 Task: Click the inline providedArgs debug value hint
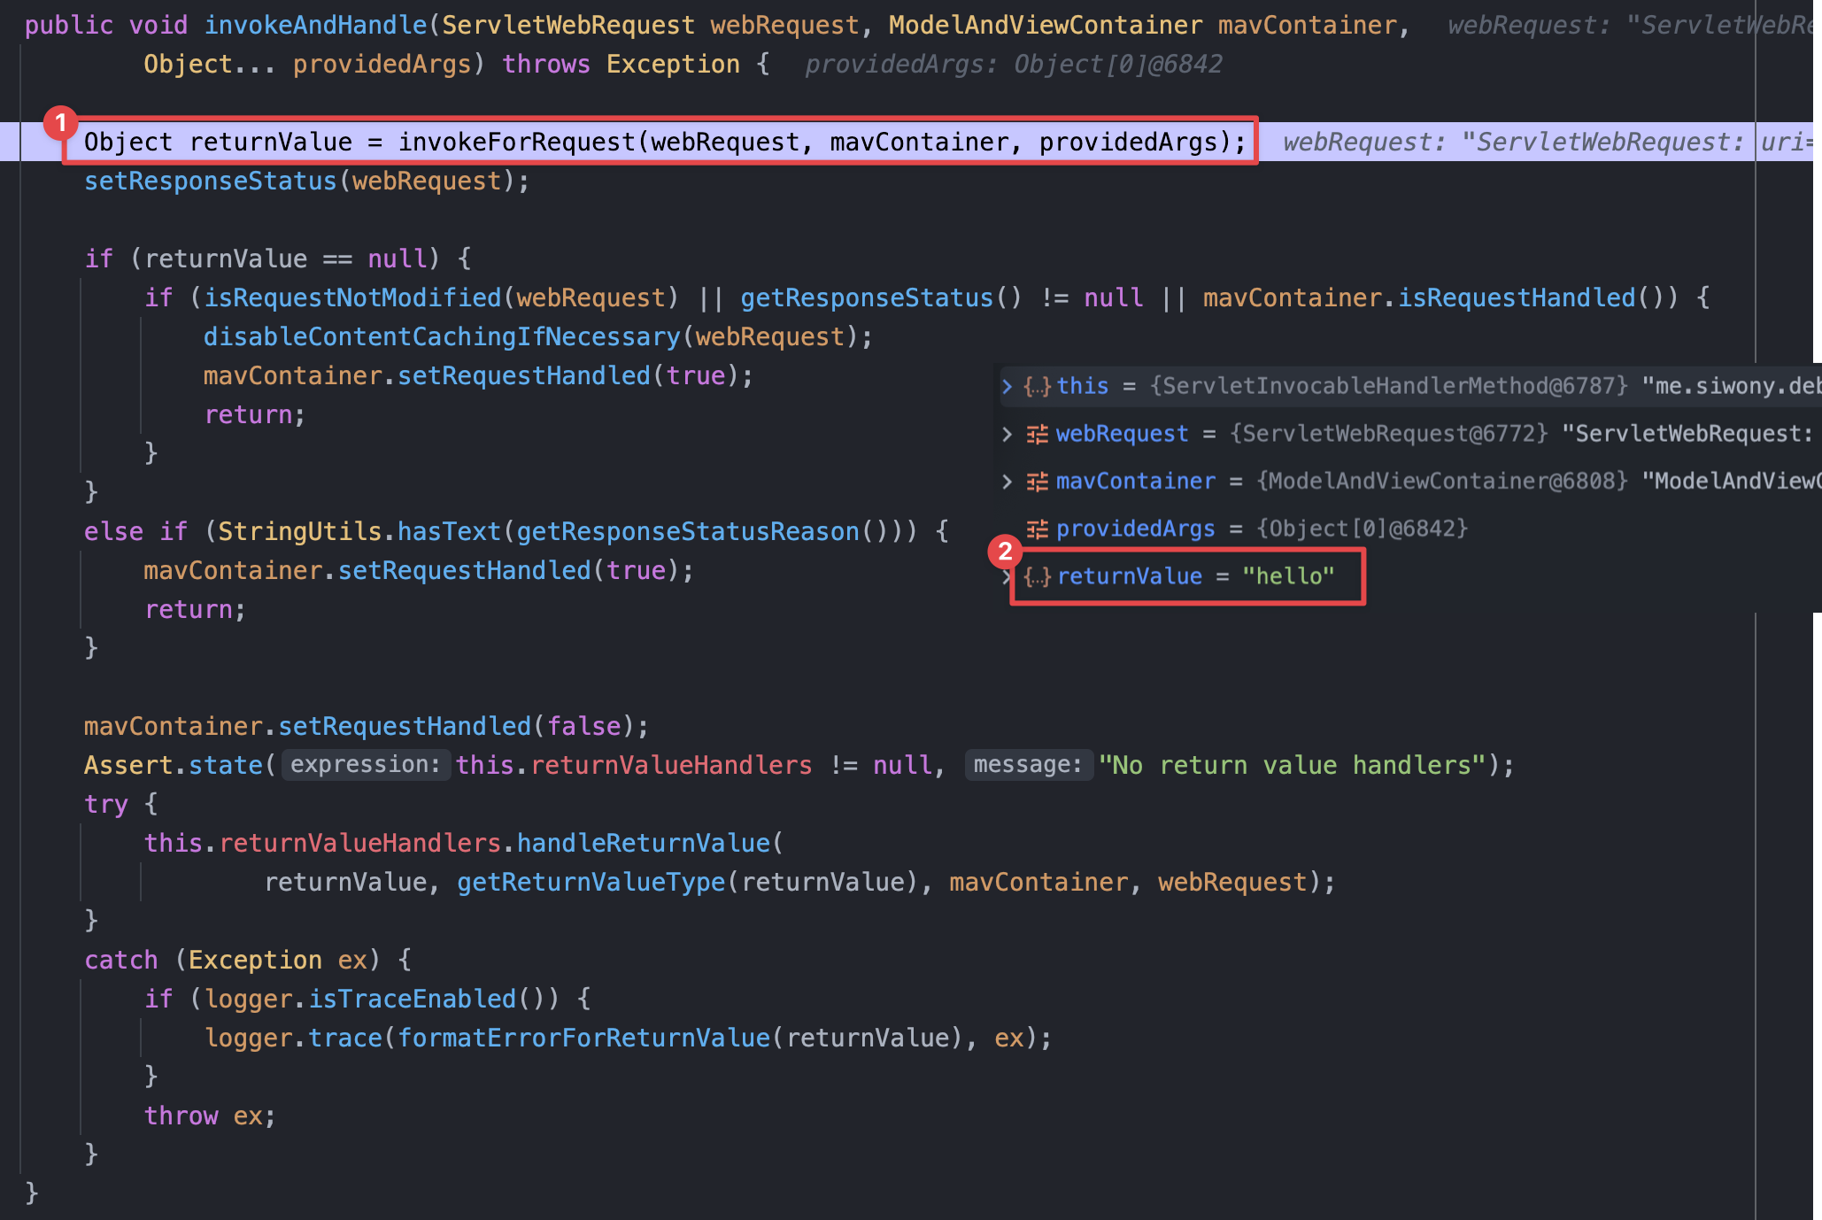[x=1013, y=65]
